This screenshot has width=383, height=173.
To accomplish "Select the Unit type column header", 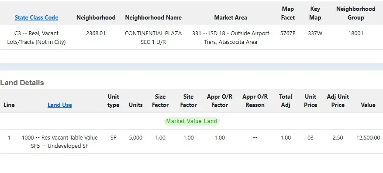I will [114, 100].
